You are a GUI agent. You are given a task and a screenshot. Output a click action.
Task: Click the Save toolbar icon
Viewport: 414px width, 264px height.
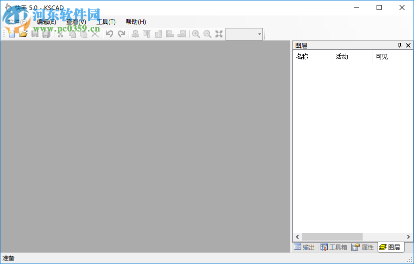coord(35,34)
